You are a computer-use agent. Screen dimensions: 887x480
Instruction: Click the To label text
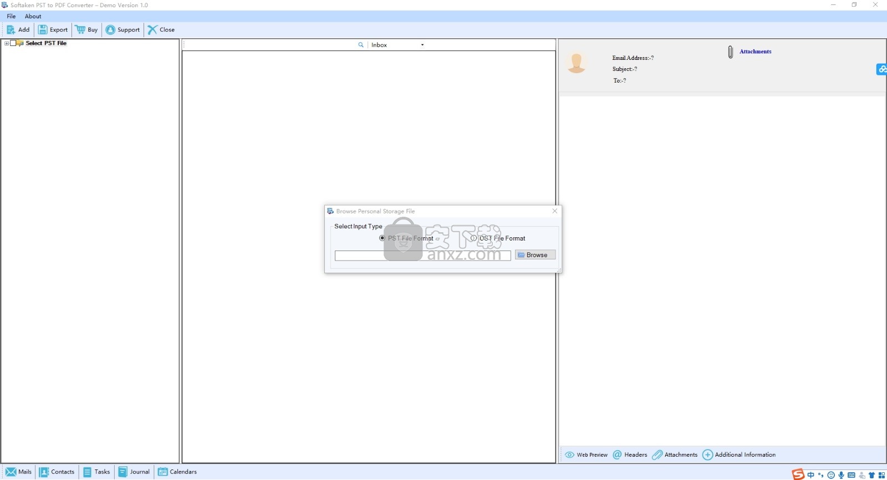point(619,81)
